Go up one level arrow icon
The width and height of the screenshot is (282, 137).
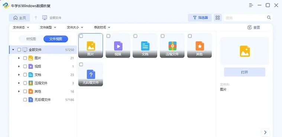36,17
